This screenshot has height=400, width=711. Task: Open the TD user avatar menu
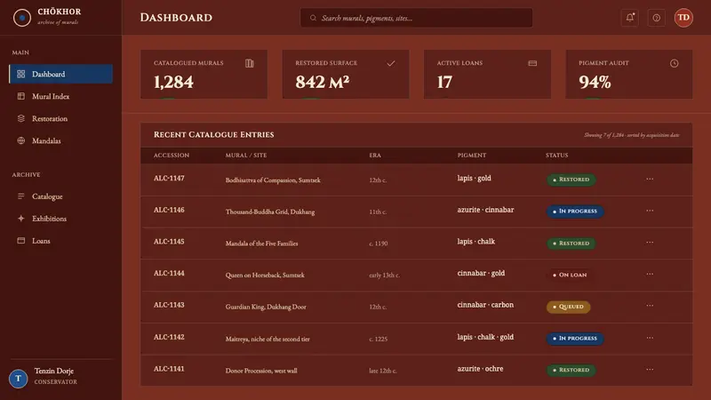tap(683, 18)
